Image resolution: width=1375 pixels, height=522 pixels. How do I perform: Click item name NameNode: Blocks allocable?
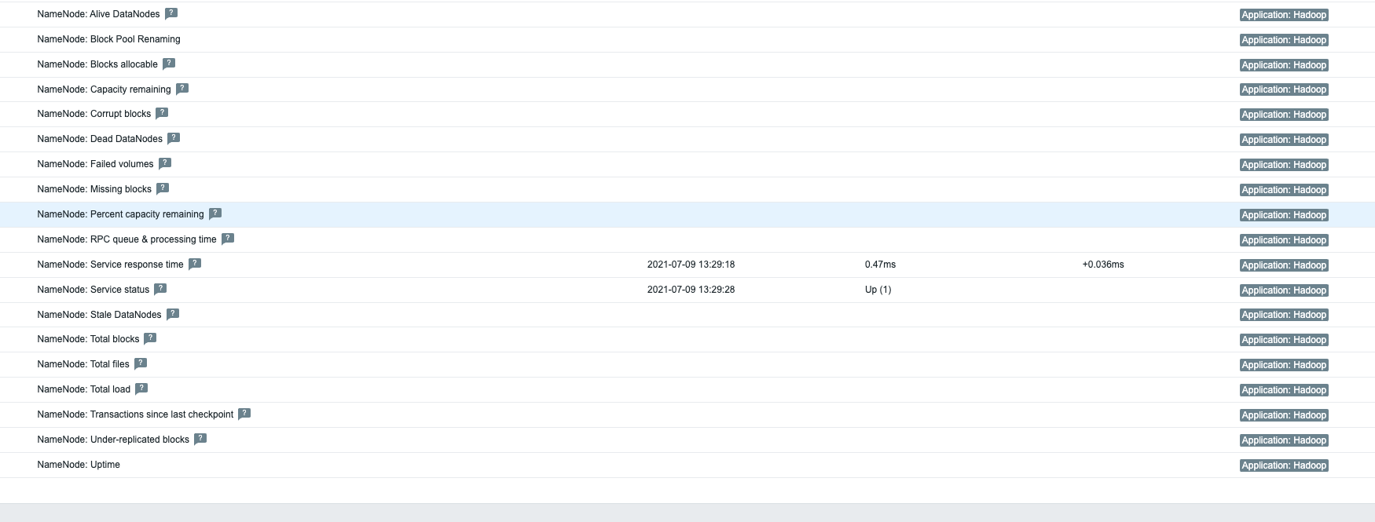pos(97,64)
